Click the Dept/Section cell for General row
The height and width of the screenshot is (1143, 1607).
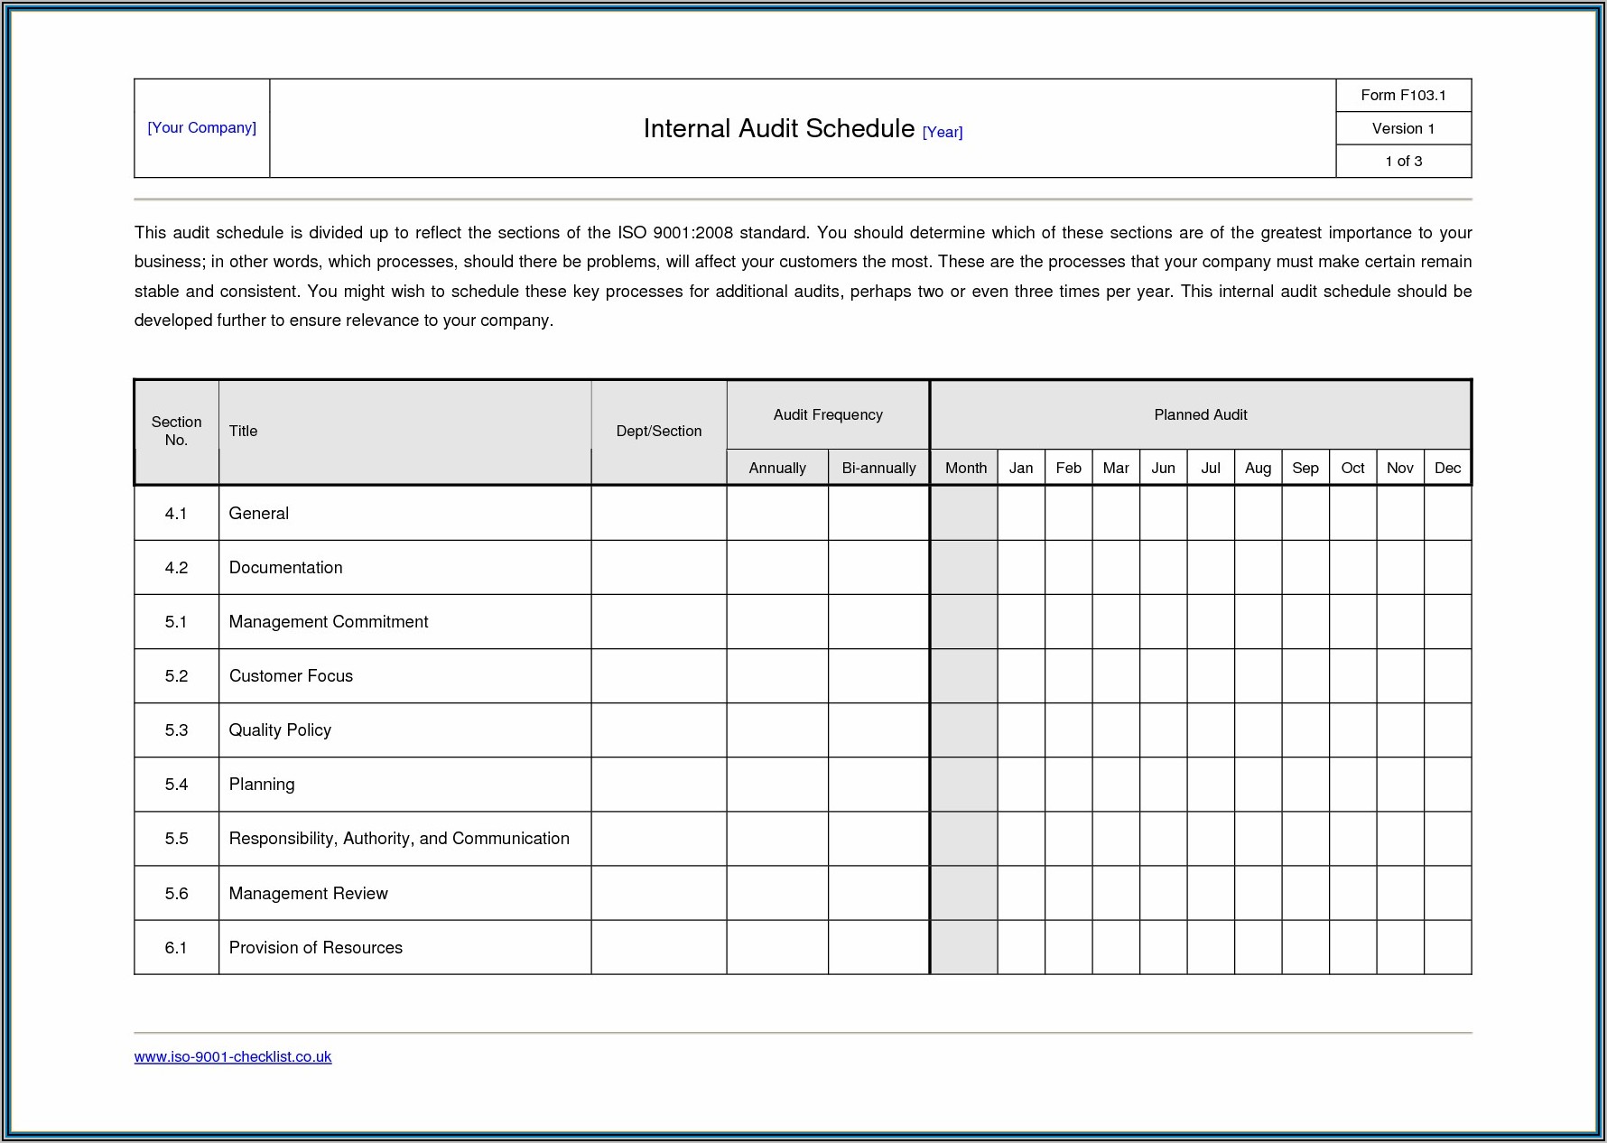(x=658, y=513)
